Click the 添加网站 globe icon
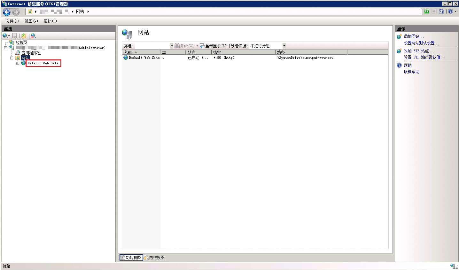Screen dimensions: 459x270 click(x=399, y=36)
